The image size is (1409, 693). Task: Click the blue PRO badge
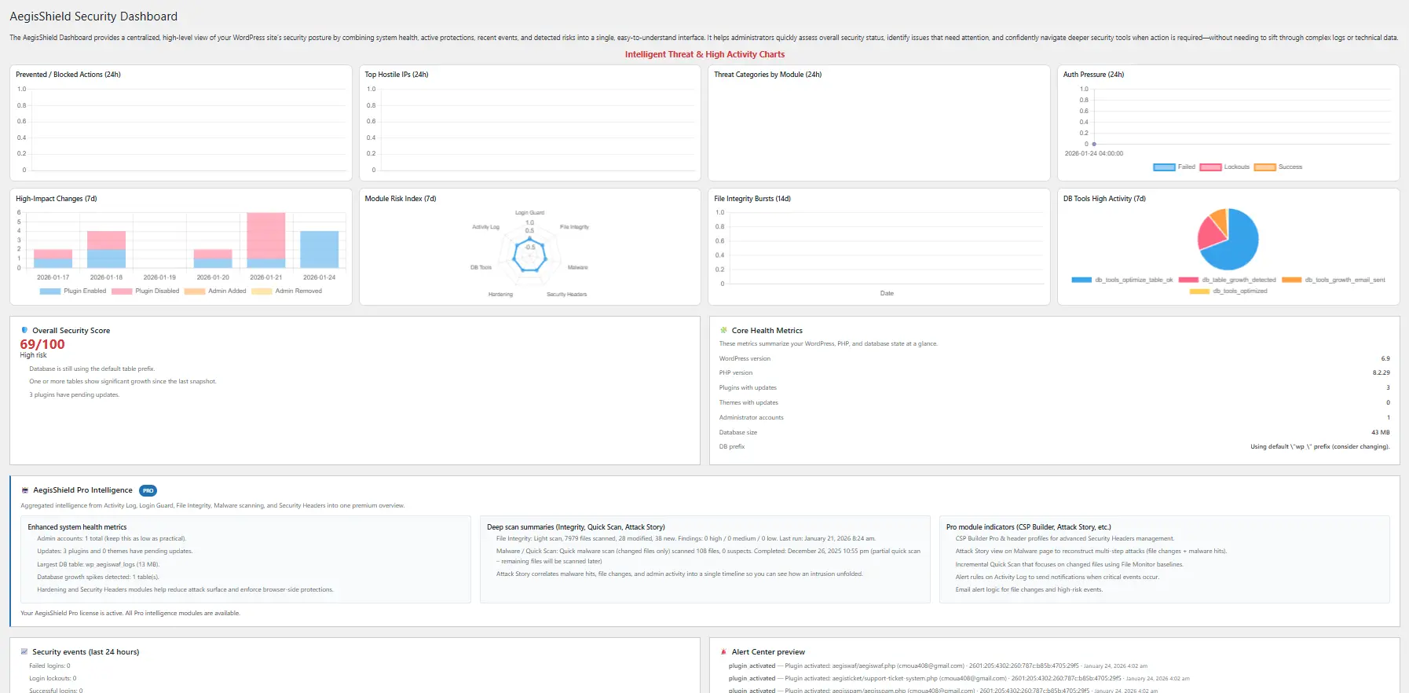click(148, 490)
